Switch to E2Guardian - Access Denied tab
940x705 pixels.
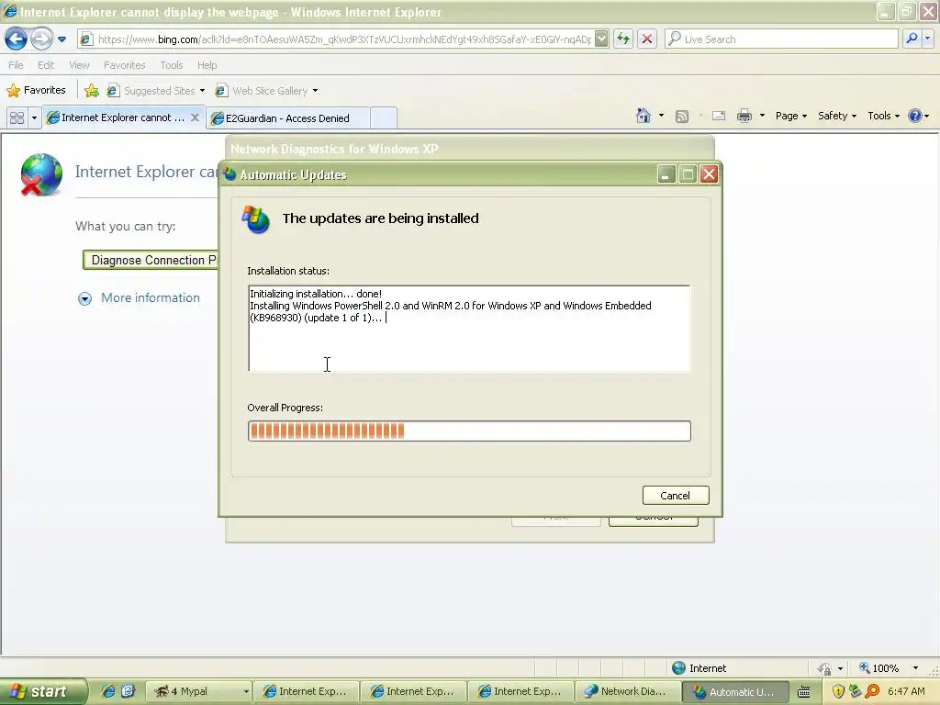pyautogui.click(x=287, y=118)
